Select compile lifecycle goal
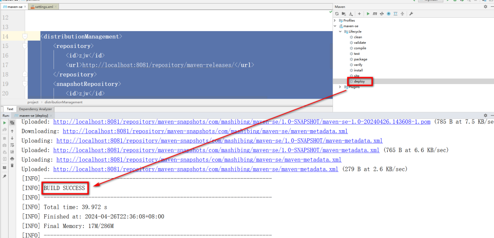The image size is (494, 238). (360, 48)
